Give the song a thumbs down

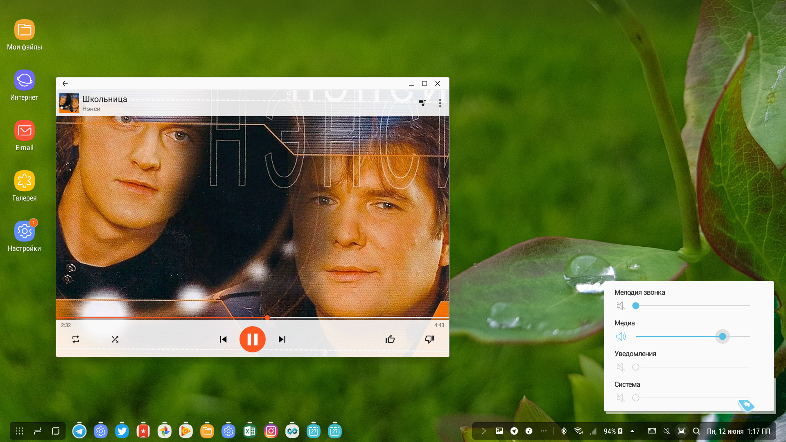tap(429, 339)
